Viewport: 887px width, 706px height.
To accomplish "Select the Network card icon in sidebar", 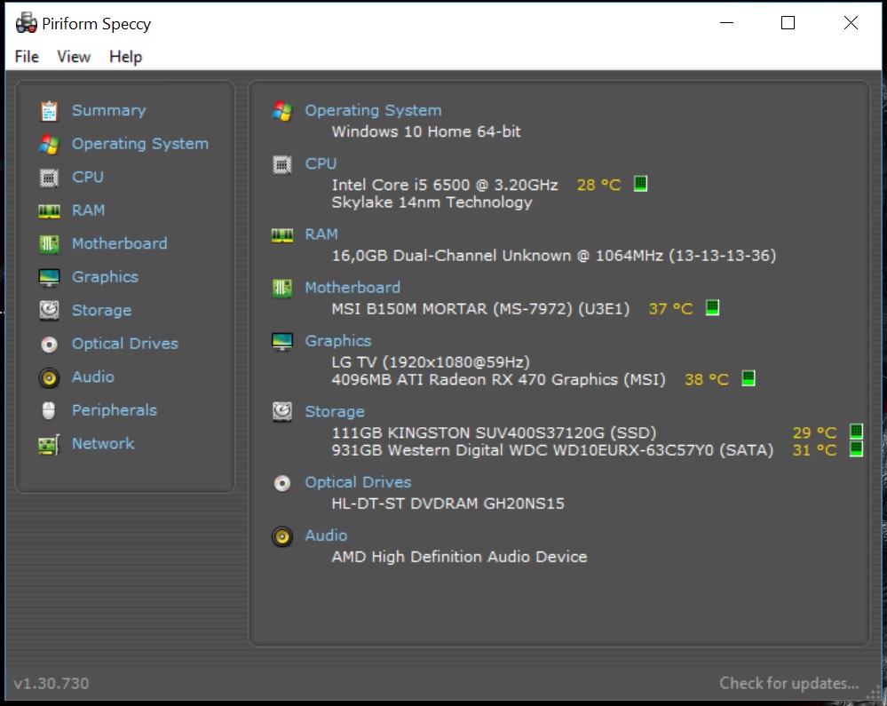I will (x=49, y=445).
